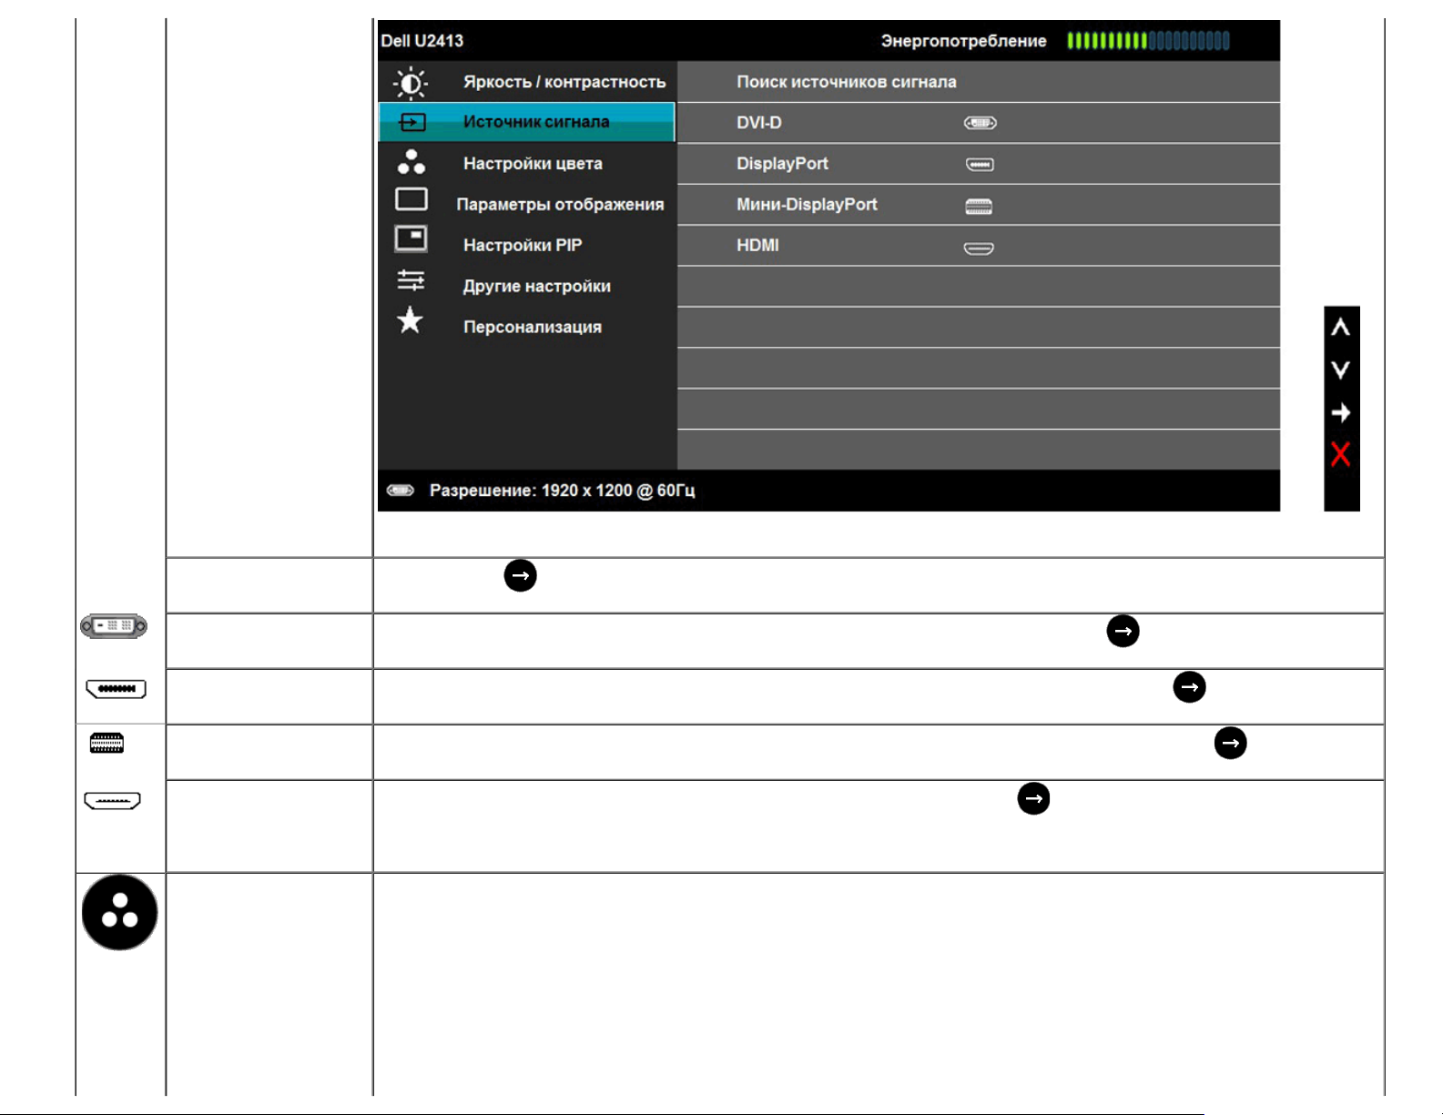Click the DVI connector icon in left column
The image size is (1443, 1115).
[114, 626]
